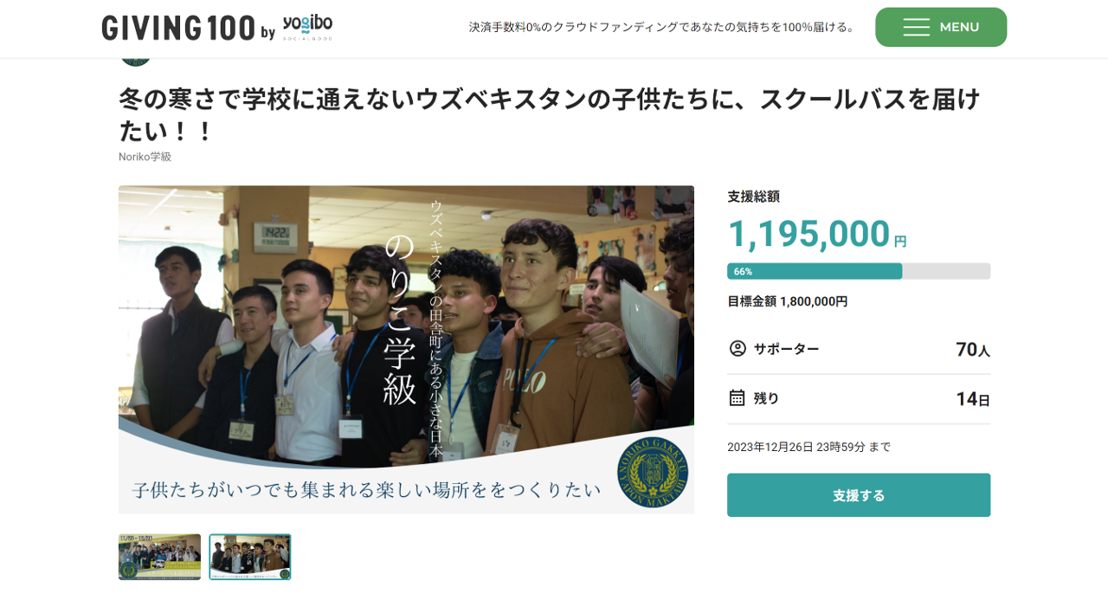The image size is (1108, 600).
Task: Click the supporter person icon
Action: [x=738, y=348]
